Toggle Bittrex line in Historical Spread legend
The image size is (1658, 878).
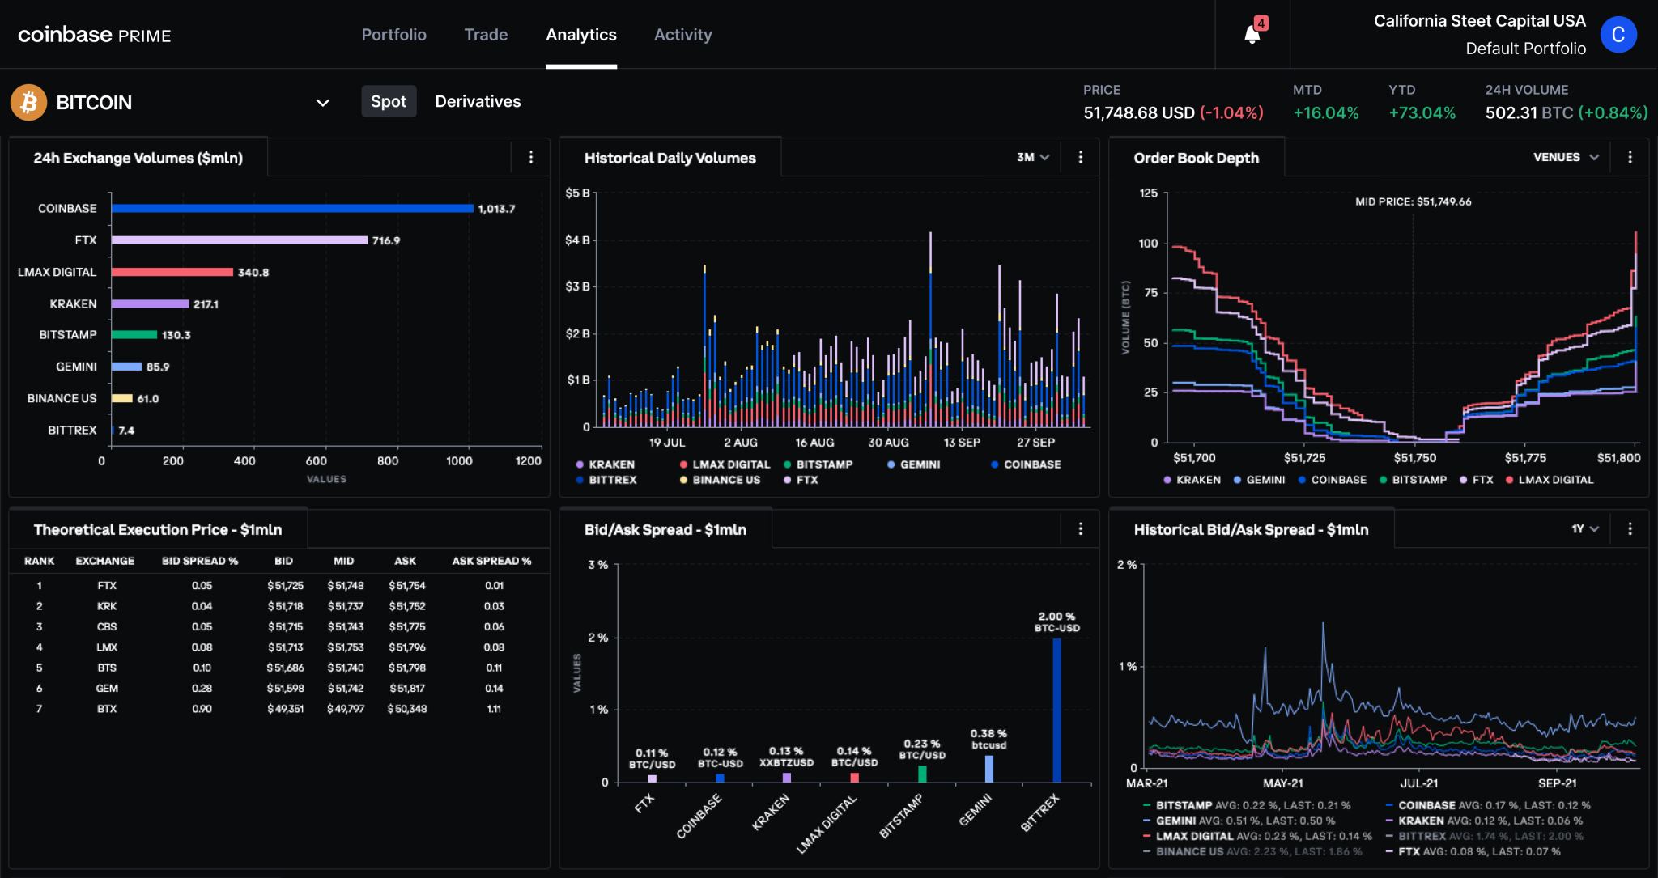[x=1484, y=836]
